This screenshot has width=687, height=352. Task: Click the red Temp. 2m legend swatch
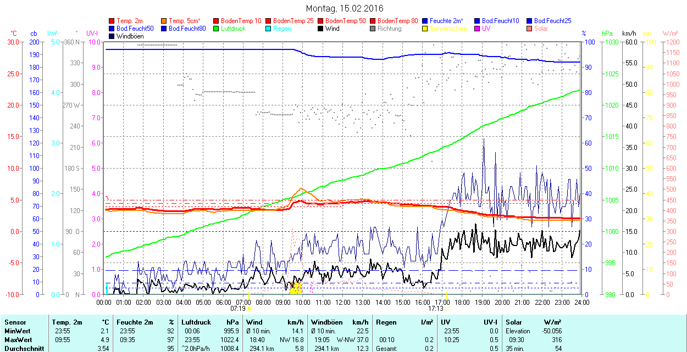(x=112, y=21)
